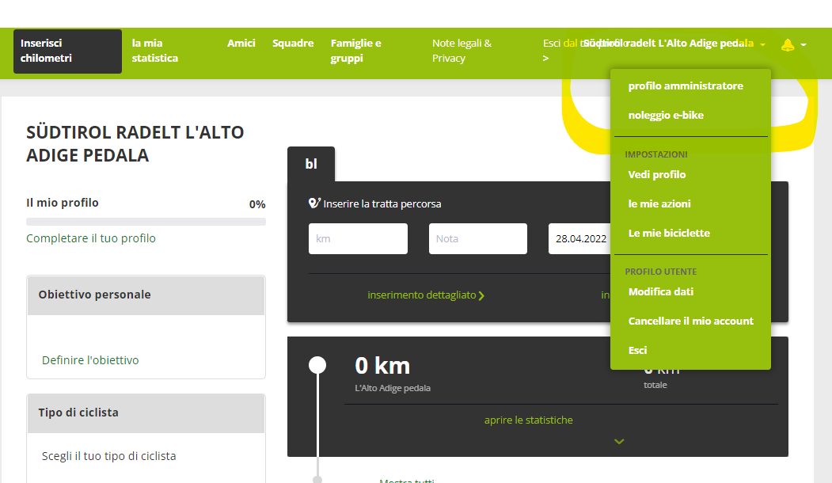Open the Squadre page
832x483 pixels.
tap(293, 43)
